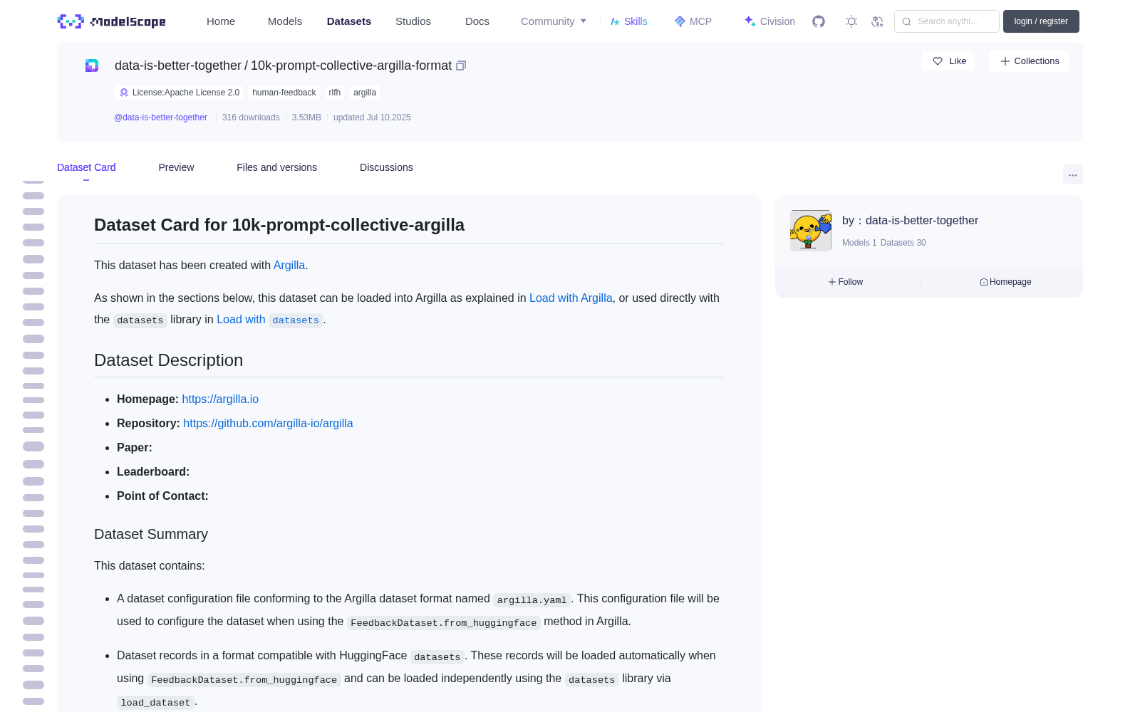
Task: Open the GitHub icon link
Action: [x=819, y=21]
